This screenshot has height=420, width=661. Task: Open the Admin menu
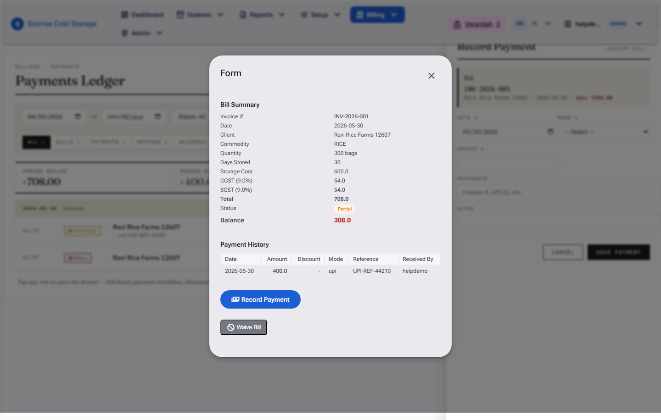tap(141, 33)
